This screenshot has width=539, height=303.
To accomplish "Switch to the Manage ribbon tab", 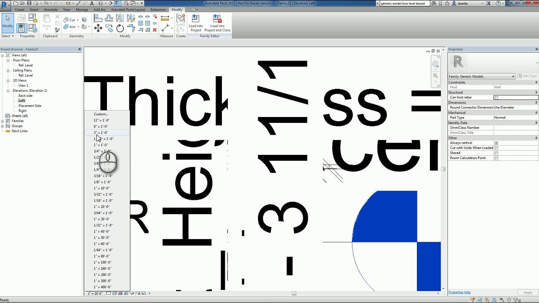I will point(82,10).
